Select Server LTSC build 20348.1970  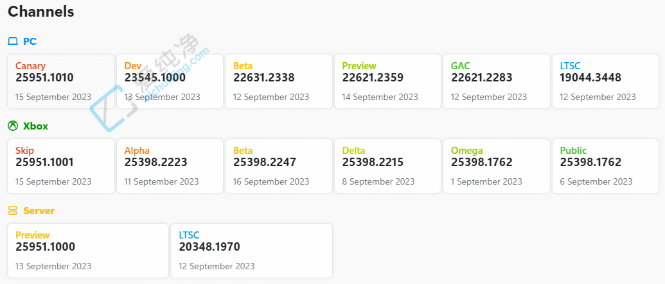251,251
